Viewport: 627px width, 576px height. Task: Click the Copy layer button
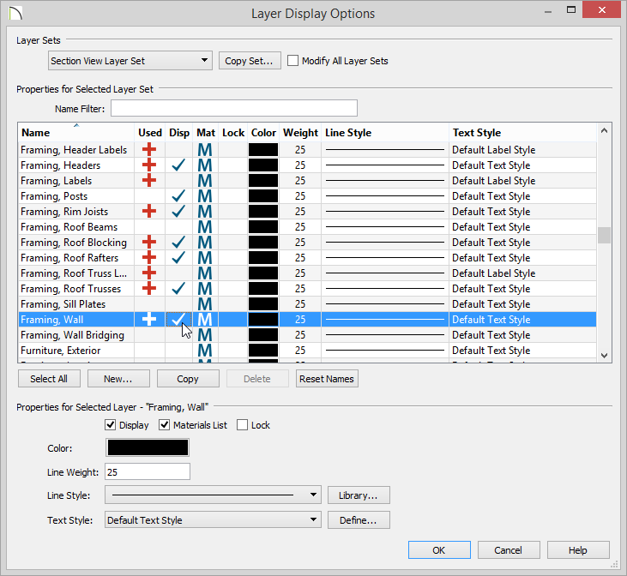click(188, 379)
